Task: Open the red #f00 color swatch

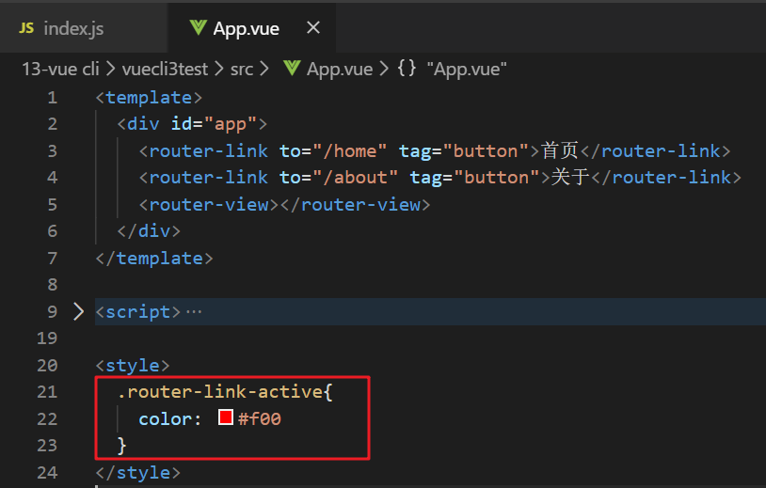Action: pos(226,417)
